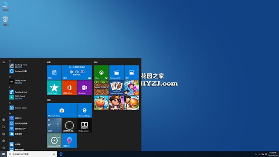Open Microsoft Solitaire Collection tile
This screenshot has height=157, width=279.
pos(116,88)
